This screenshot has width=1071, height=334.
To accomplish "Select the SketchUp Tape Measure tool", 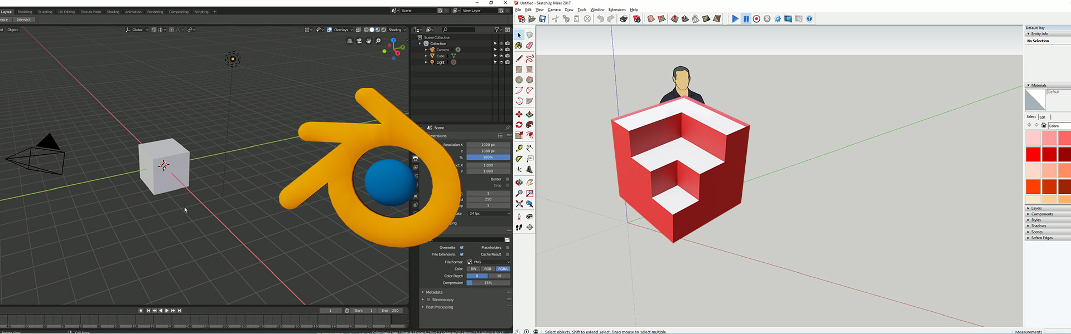I will [519, 148].
